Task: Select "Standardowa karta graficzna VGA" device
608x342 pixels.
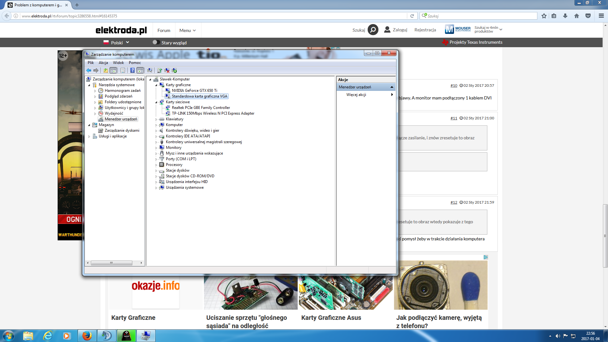Action: point(199,96)
